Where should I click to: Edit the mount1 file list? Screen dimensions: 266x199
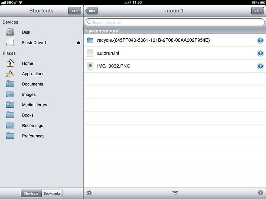pyautogui.click(x=258, y=11)
